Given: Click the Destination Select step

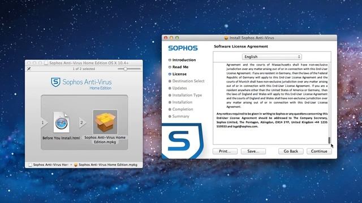Looking at the screenshot, I should (x=188, y=81).
